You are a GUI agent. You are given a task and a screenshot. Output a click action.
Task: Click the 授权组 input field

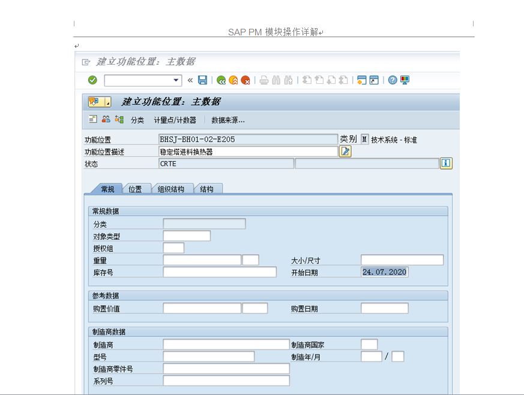tap(173, 248)
